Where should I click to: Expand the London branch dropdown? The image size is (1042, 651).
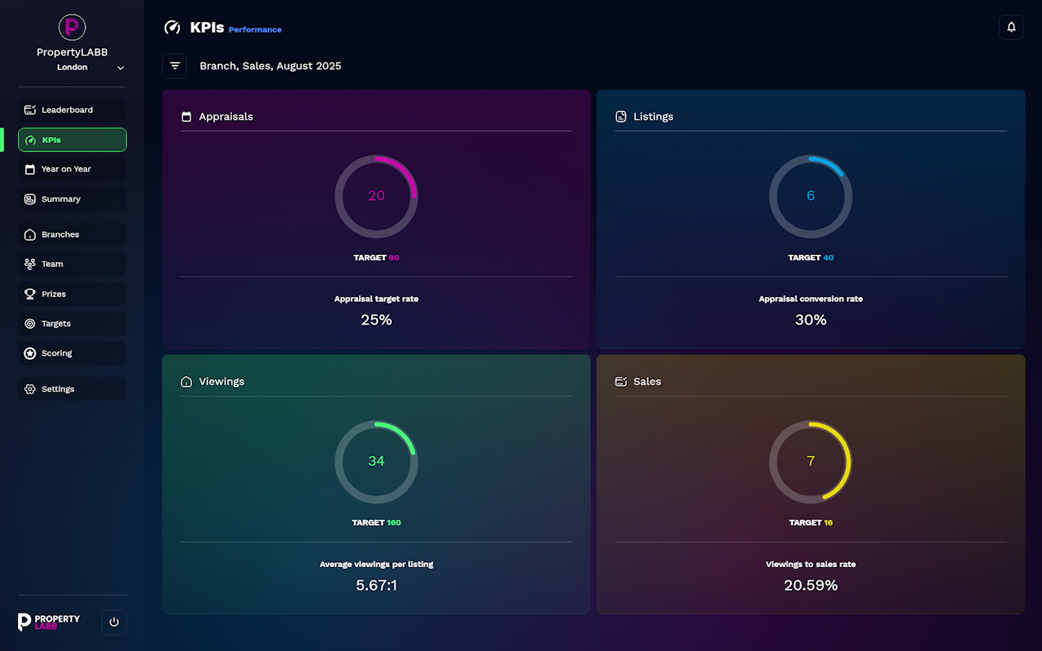(120, 68)
